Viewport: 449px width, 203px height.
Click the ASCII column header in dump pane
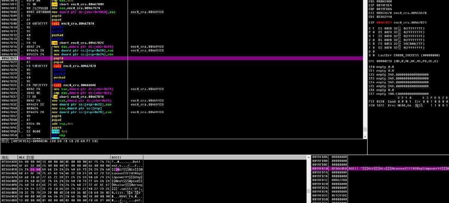pos(127,157)
